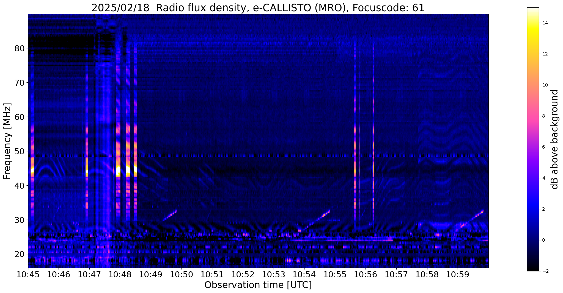This screenshot has height=293, width=563.
Task: Click the 'Observation time [UTC]' axis label
Action: [258, 285]
